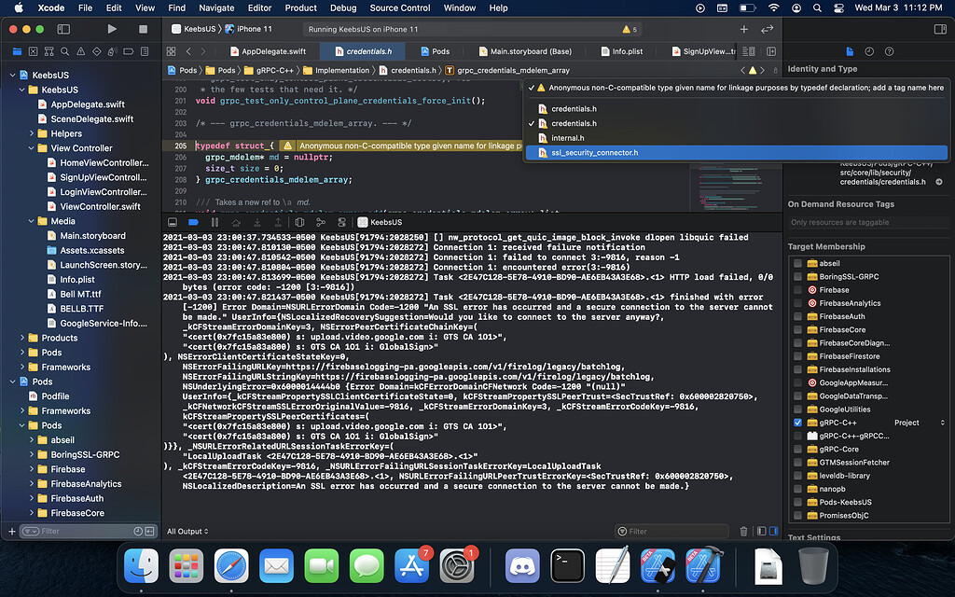This screenshot has height=597, width=955.
Task: Open the find navigator magnifier
Action: coord(64,51)
